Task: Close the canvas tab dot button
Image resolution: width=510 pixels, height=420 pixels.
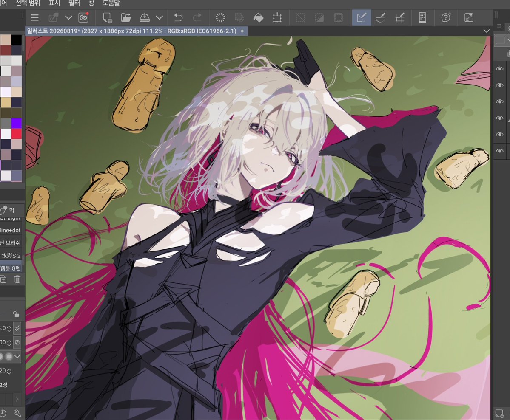Action: pos(242,31)
